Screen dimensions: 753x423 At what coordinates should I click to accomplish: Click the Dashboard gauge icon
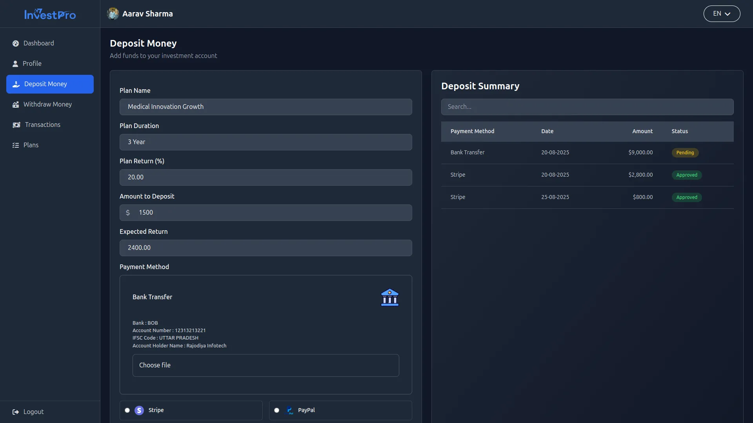click(x=16, y=43)
